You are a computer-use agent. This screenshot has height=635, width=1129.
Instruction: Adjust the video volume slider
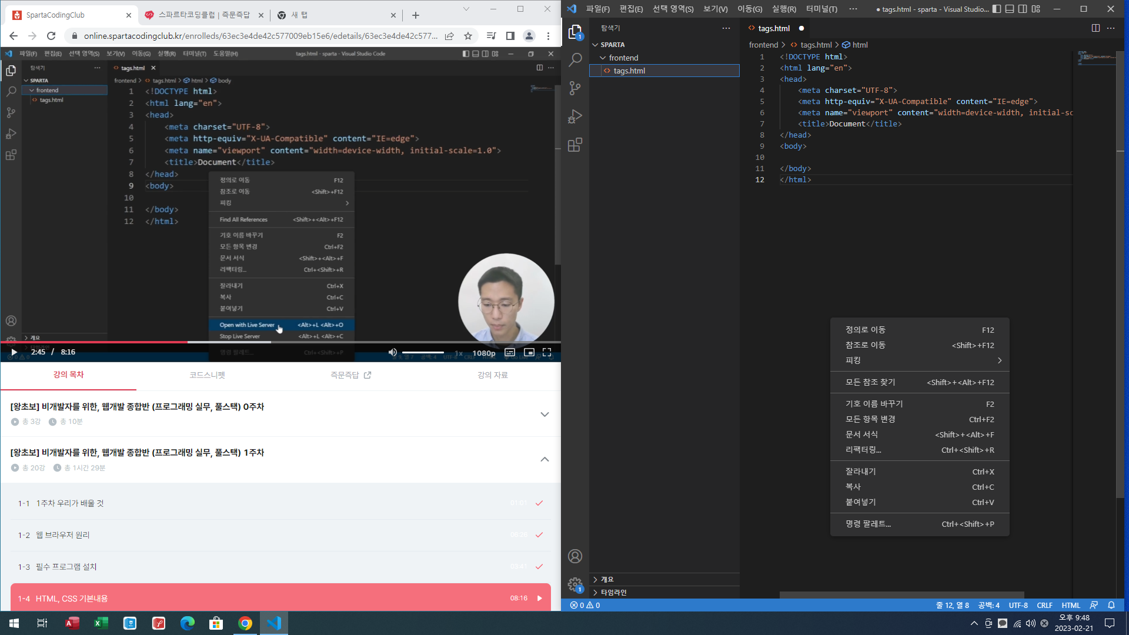pyautogui.click(x=423, y=352)
